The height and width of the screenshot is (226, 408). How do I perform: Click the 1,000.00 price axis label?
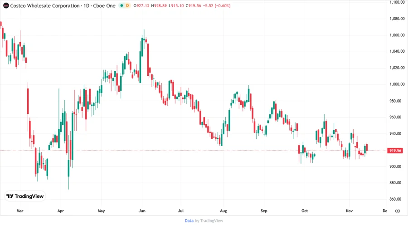(397, 84)
